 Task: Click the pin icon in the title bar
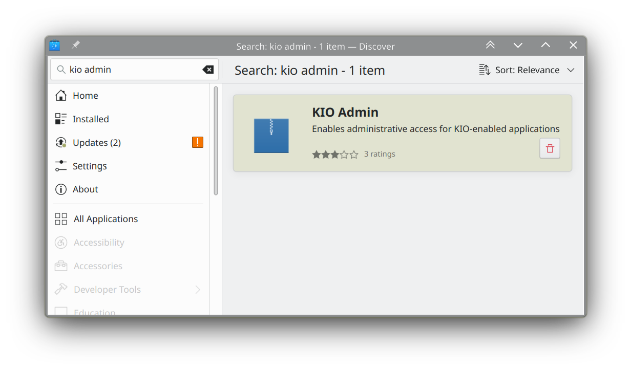point(75,46)
